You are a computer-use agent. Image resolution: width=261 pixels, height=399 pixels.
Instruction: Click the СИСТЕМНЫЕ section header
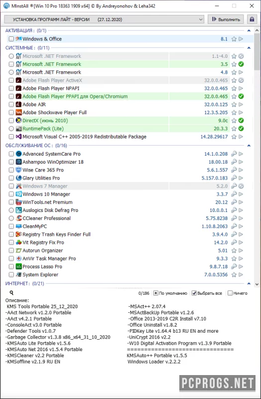click(x=27, y=48)
